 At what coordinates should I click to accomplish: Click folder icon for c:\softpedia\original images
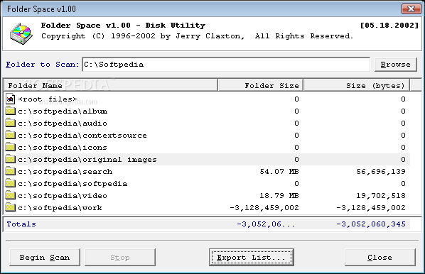click(10, 159)
